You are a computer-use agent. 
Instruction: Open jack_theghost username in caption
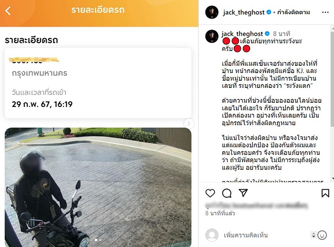coord(242,34)
